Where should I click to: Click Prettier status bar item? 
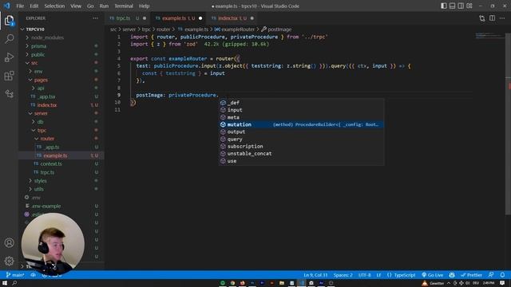[x=471, y=275]
